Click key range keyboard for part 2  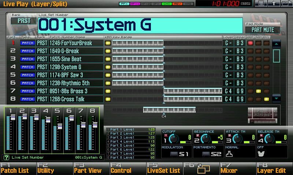tap(167, 51)
